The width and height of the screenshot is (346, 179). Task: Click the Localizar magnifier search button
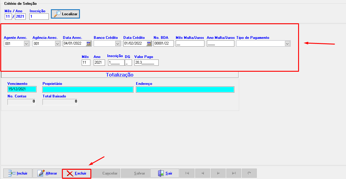65,14
